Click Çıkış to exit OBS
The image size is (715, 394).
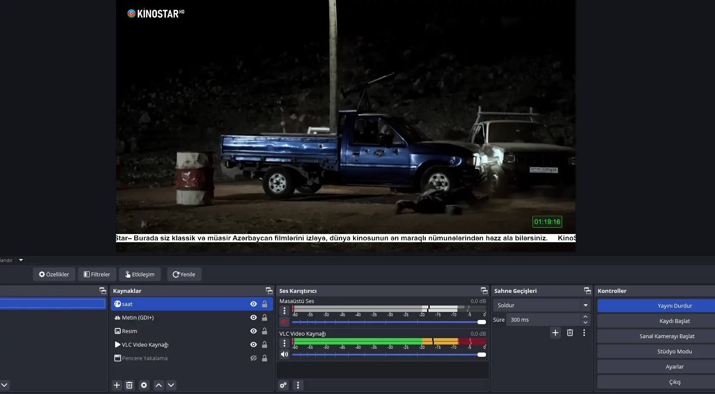coord(656,382)
